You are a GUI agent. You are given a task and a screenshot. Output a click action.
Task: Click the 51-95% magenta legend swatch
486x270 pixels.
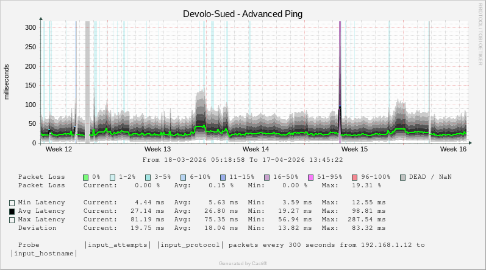[311, 177]
